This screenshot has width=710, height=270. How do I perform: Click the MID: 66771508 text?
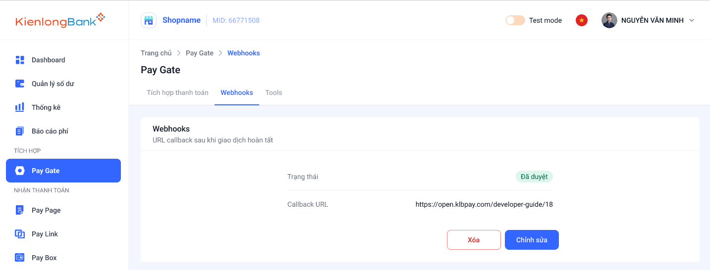pyautogui.click(x=236, y=20)
